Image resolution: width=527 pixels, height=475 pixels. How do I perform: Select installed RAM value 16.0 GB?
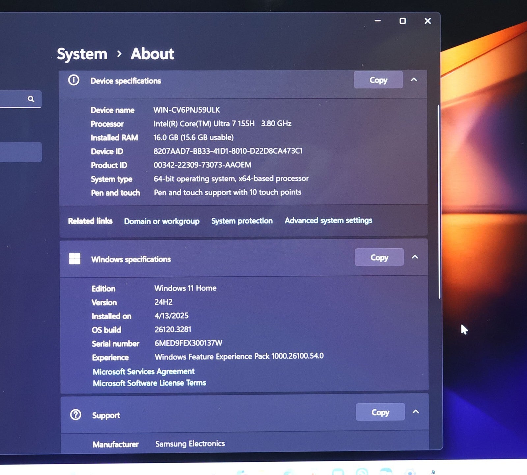point(194,137)
